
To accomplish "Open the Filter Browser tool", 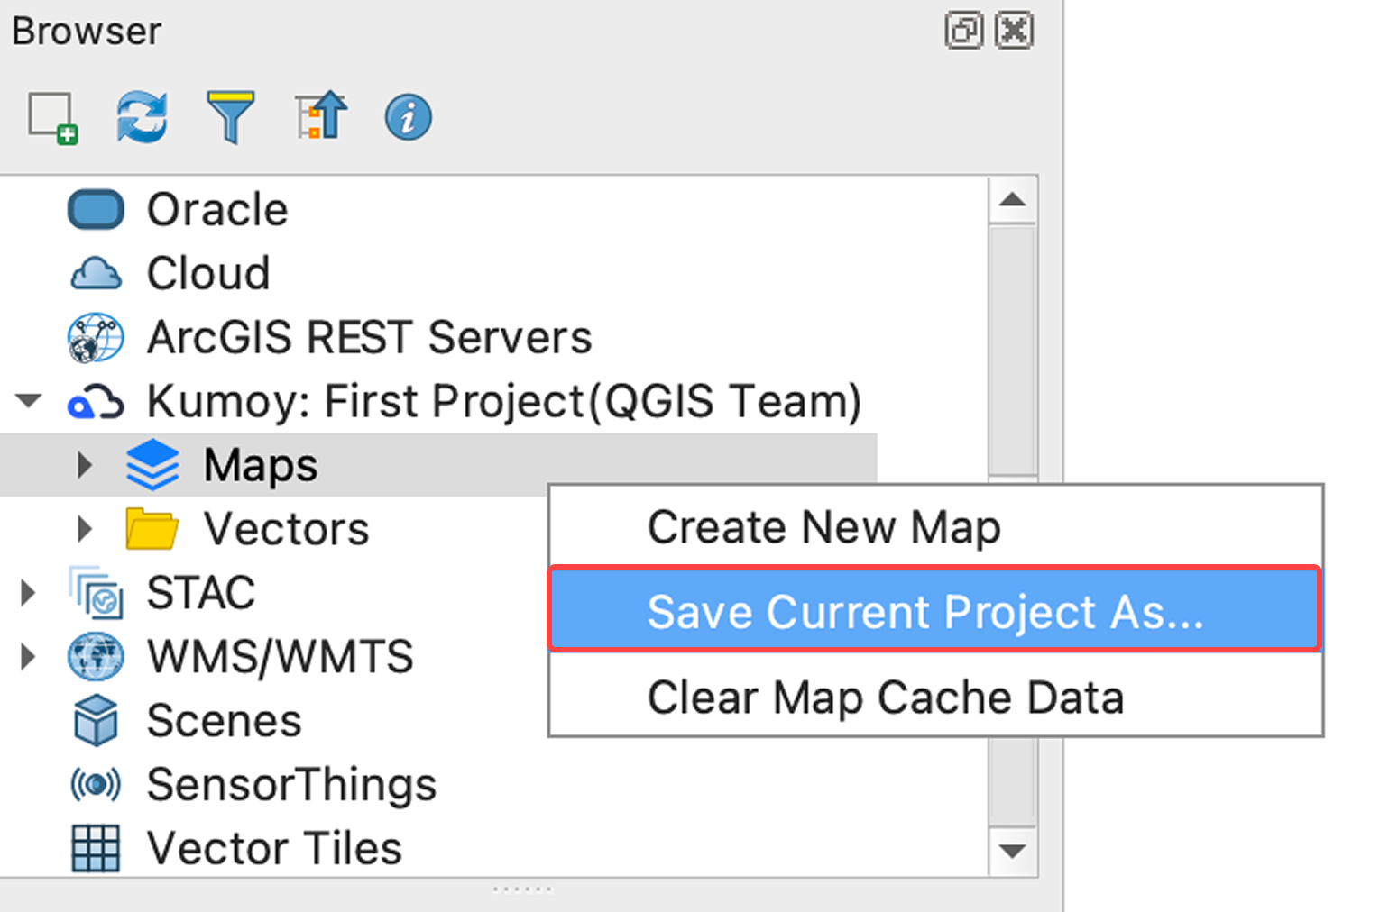I will coord(231,115).
